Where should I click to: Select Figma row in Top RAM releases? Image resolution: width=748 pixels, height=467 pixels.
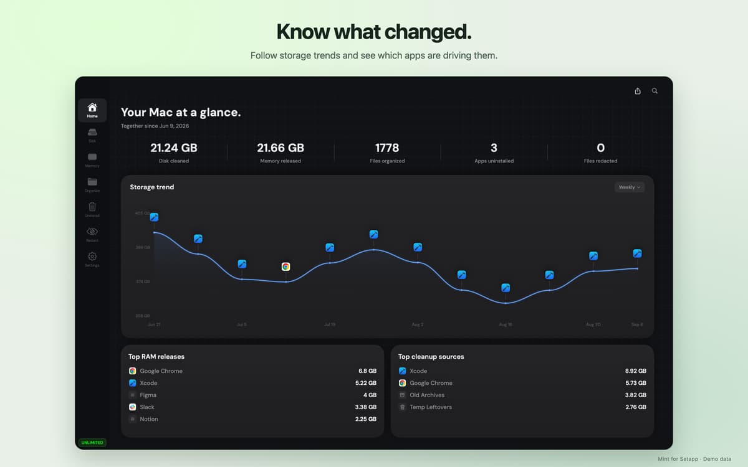252,395
